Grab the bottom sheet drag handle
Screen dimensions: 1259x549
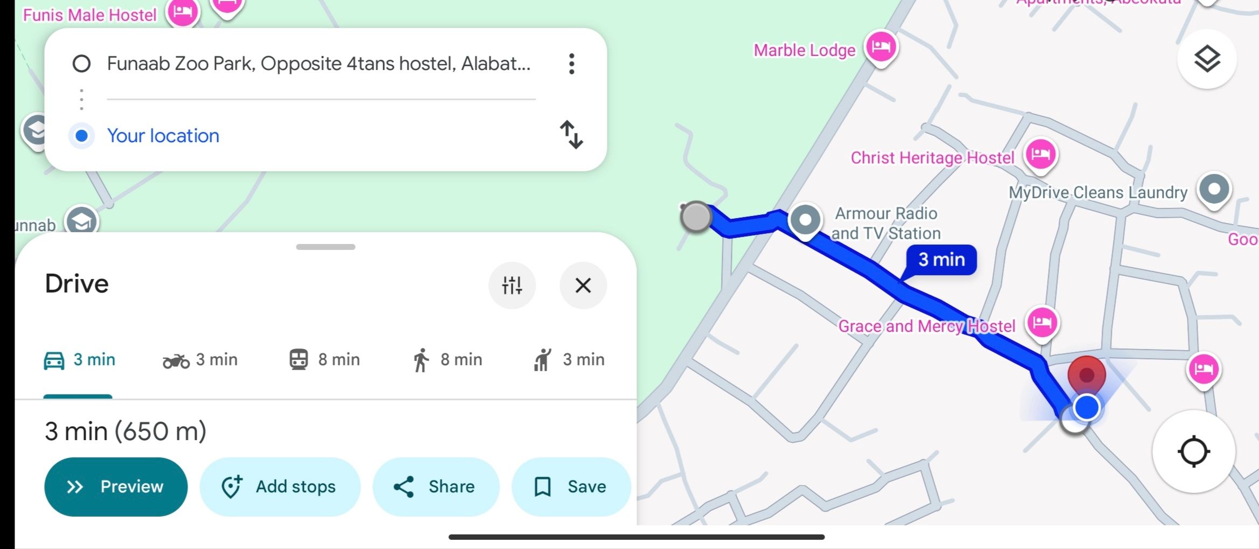[326, 247]
